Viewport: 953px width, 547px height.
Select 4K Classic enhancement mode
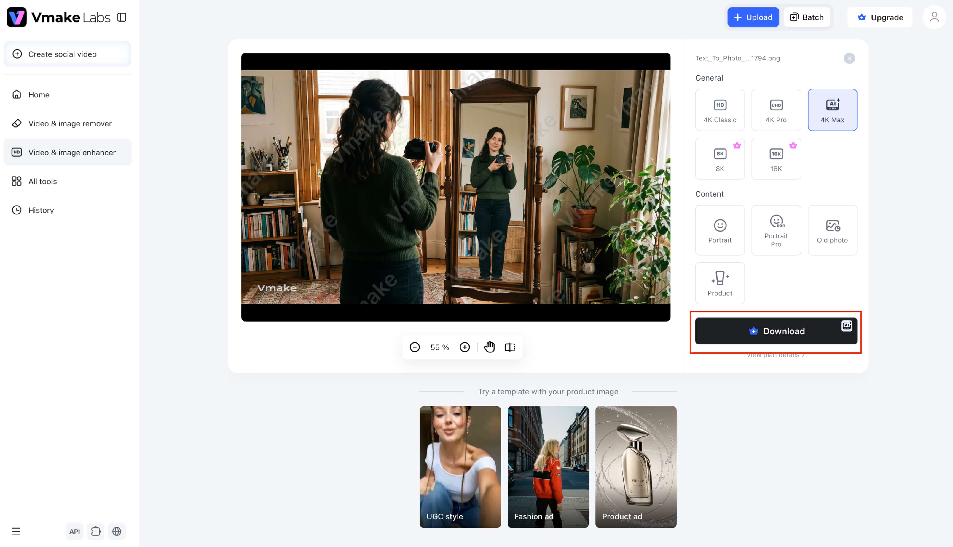[720, 110]
